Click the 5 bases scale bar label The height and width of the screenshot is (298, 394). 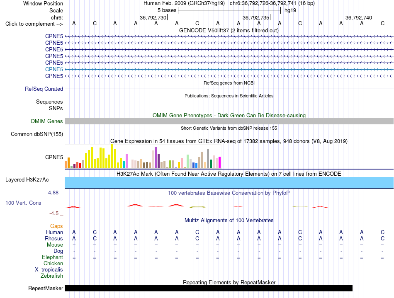point(167,10)
